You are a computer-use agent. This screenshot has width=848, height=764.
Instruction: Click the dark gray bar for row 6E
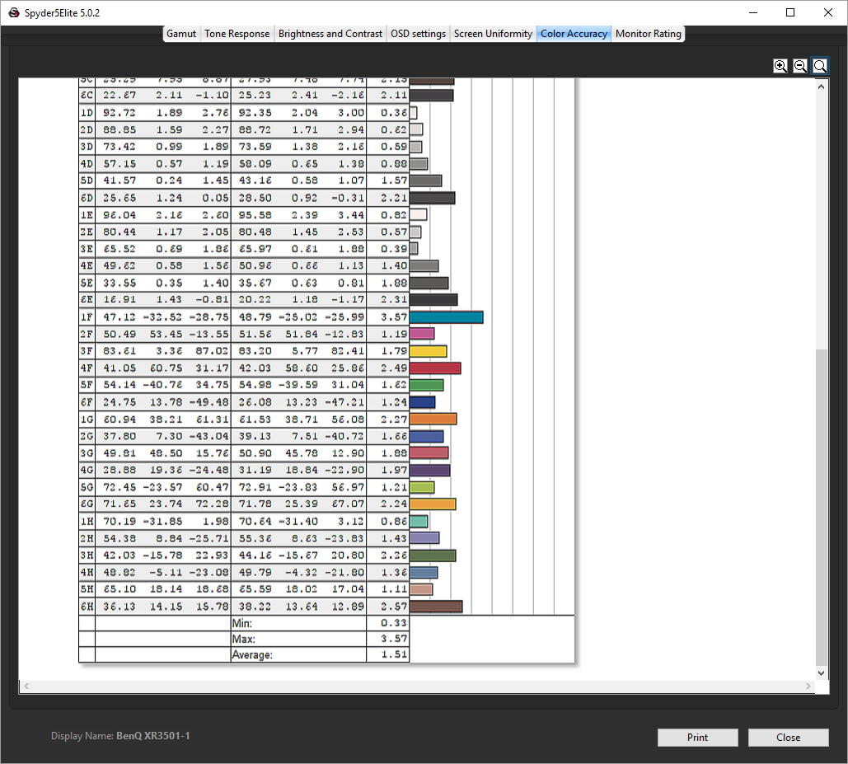433,299
